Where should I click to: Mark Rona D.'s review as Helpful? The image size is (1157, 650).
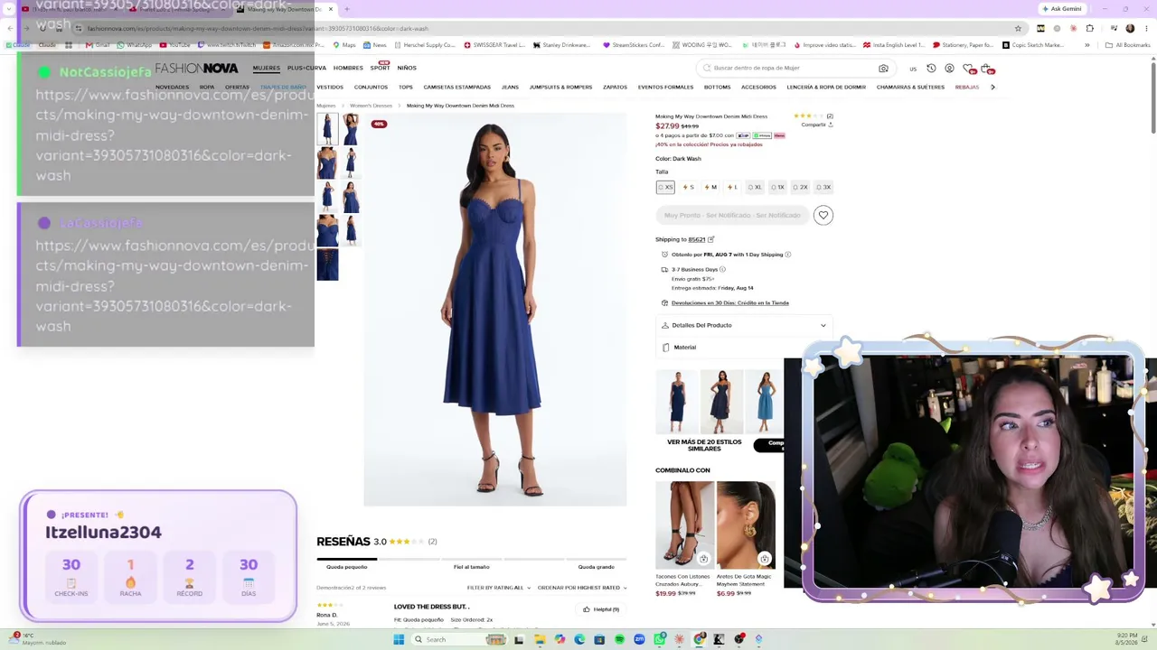click(x=601, y=609)
